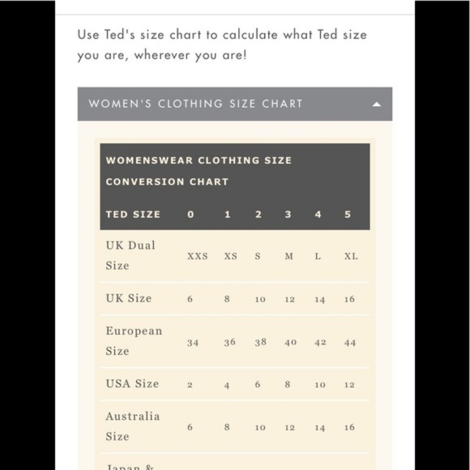Select Ted Size 0 column header
Image resolution: width=470 pixels, height=470 pixels.
pyautogui.click(x=191, y=214)
